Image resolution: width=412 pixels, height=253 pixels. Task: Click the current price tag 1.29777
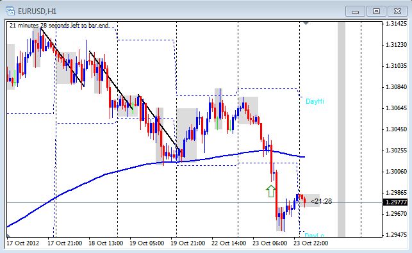[396, 202]
